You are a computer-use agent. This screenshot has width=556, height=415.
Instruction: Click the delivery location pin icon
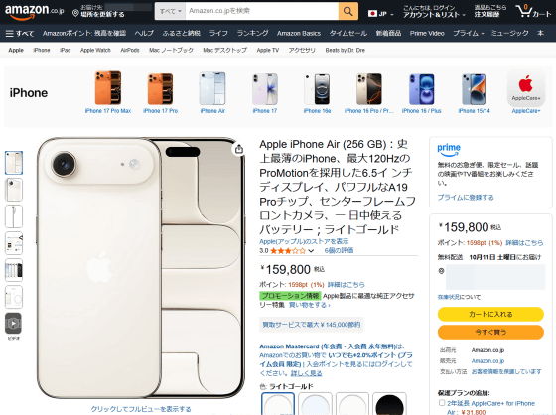click(75, 14)
